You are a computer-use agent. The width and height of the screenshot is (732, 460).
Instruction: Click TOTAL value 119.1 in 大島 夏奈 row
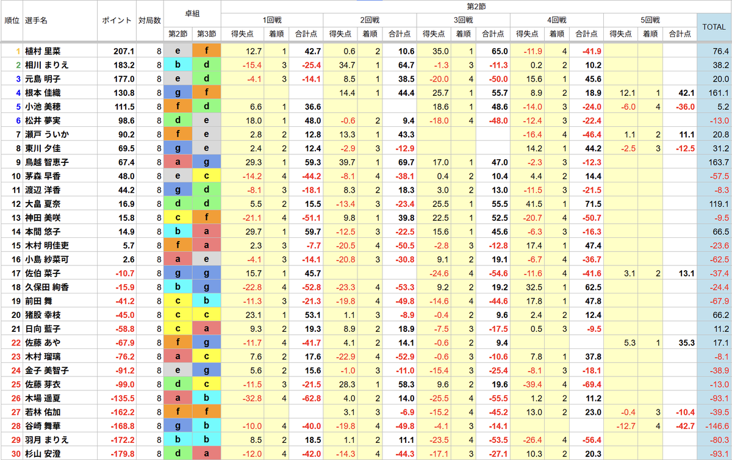pos(721,204)
